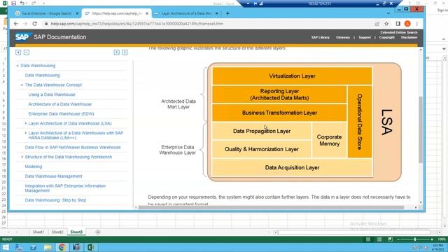The image size is (448, 252).
Task: Click the Excel zoom slider
Action: pyautogui.click(x=415, y=239)
